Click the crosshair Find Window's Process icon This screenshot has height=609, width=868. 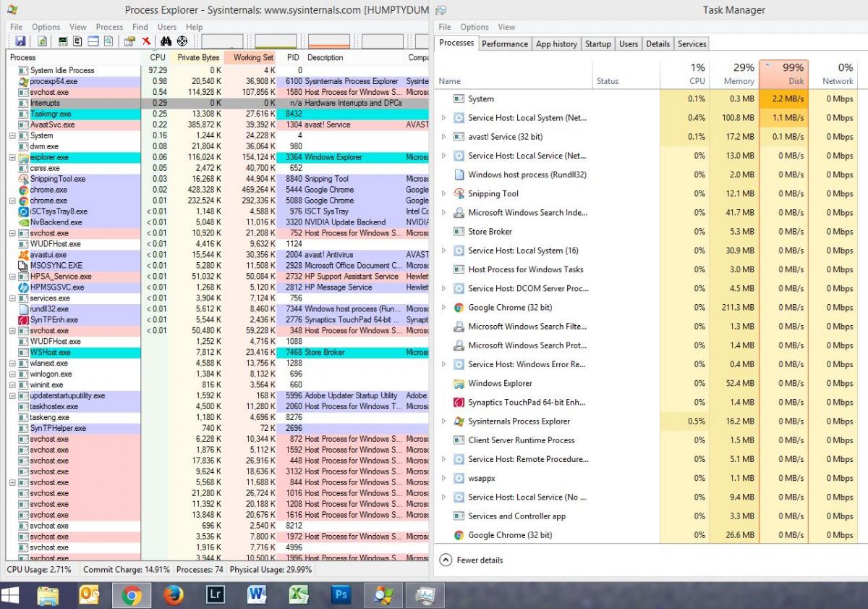click(182, 41)
